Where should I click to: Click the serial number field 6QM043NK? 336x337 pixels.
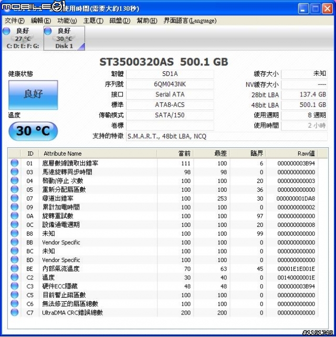click(170, 84)
